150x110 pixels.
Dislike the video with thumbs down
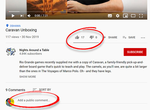click(x=92, y=37)
